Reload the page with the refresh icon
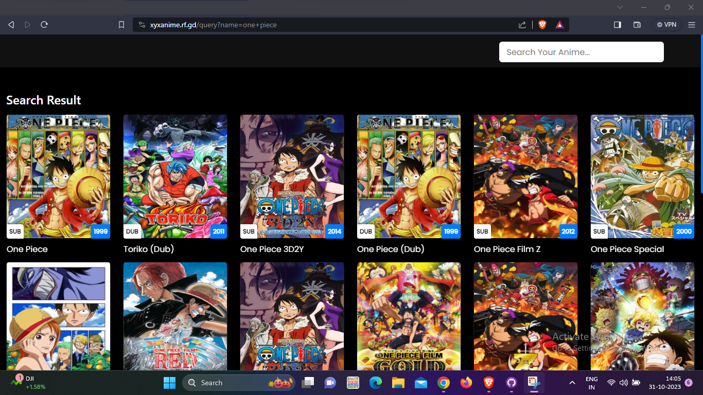This screenshot has width=703, height=395. (x=44, y=25)
